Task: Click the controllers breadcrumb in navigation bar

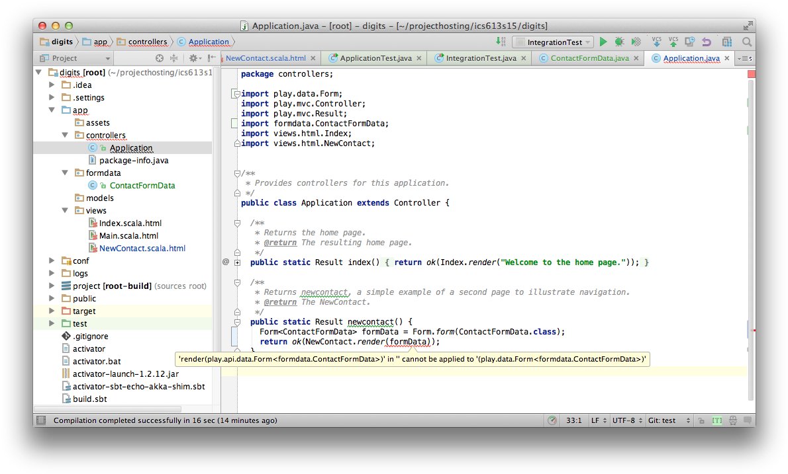Action: point(148,42)
